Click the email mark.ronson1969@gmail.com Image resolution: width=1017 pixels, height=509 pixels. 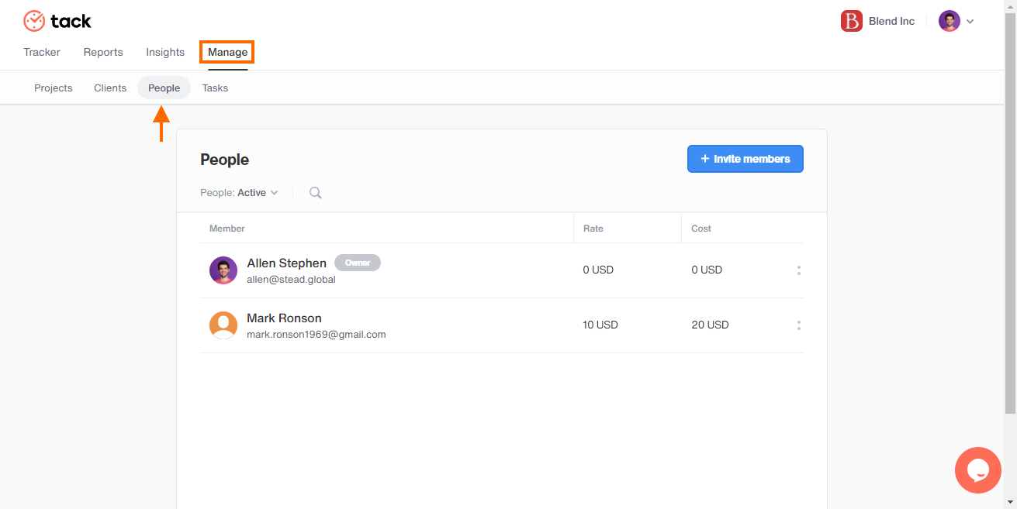317,335
